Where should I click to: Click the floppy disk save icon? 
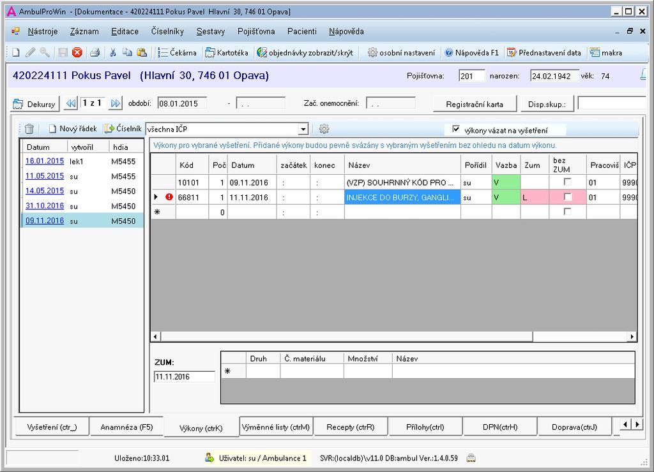click(x=63, y=52)
